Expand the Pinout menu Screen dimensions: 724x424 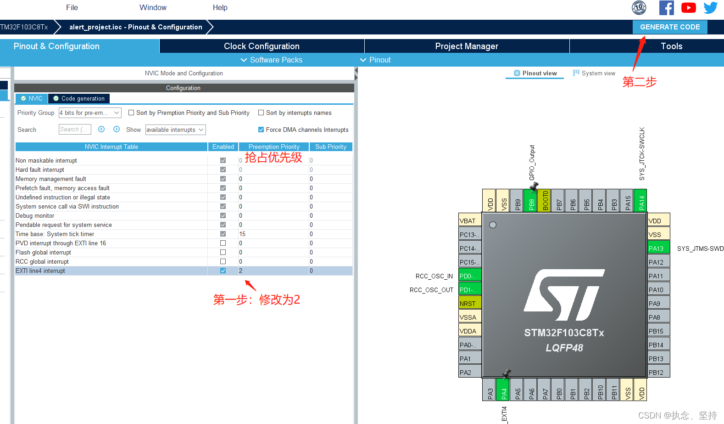[375, 60]
